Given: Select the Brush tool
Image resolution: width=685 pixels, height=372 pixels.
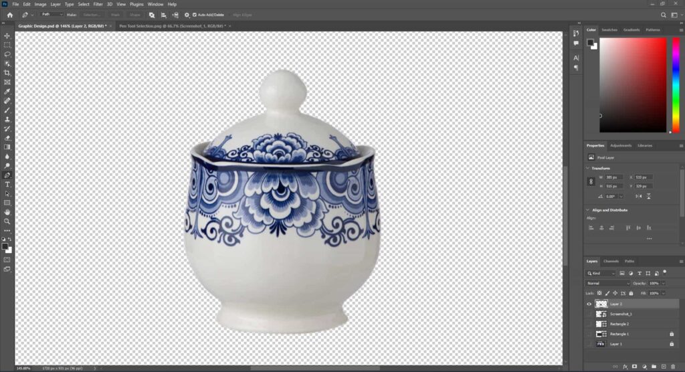Looking at the screenshot, I should point(7,110).
